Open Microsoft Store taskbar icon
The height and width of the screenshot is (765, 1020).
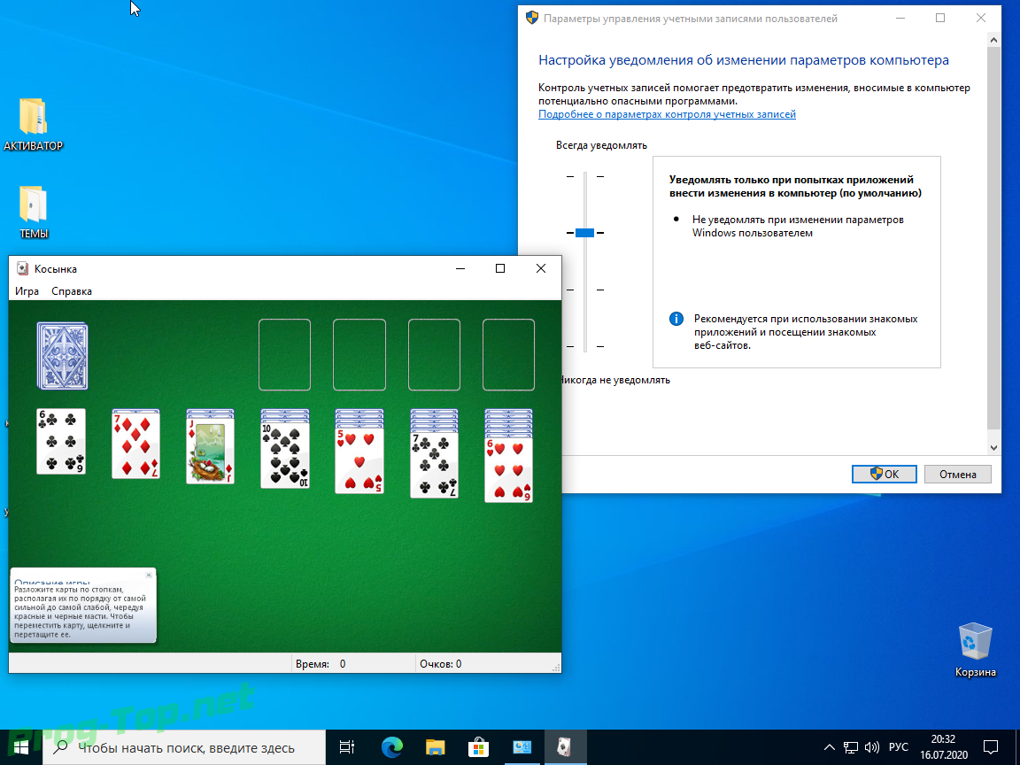pos(478,746)
